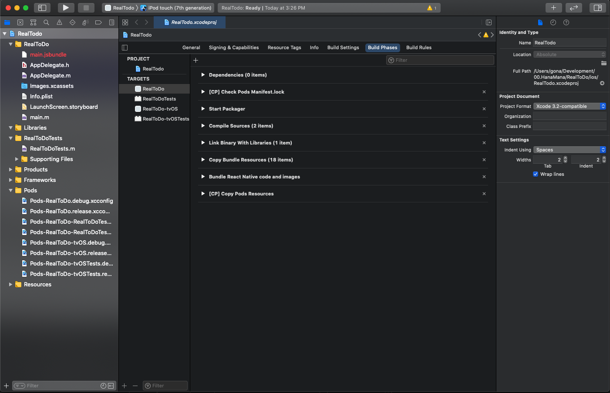Delete the Start Packager build phase

pos(484,109)
